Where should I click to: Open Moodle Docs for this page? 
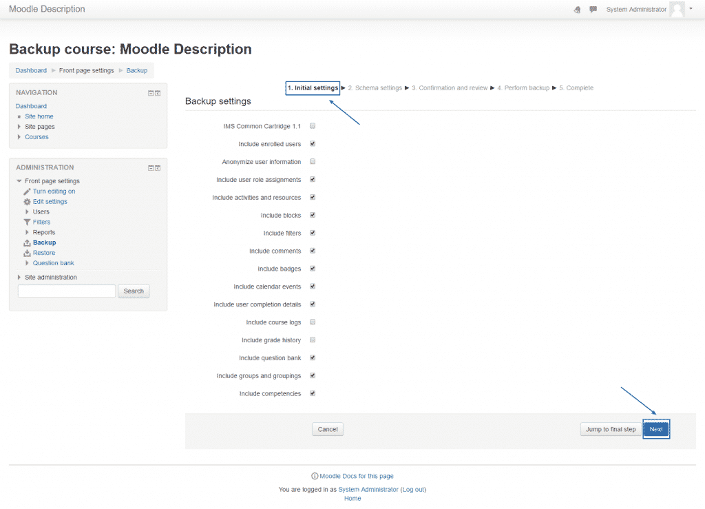pyautogui.click(x=357, y=476)
